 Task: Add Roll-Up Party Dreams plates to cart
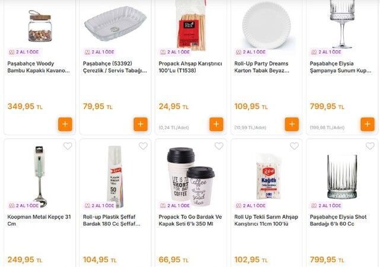pos(292,125)
